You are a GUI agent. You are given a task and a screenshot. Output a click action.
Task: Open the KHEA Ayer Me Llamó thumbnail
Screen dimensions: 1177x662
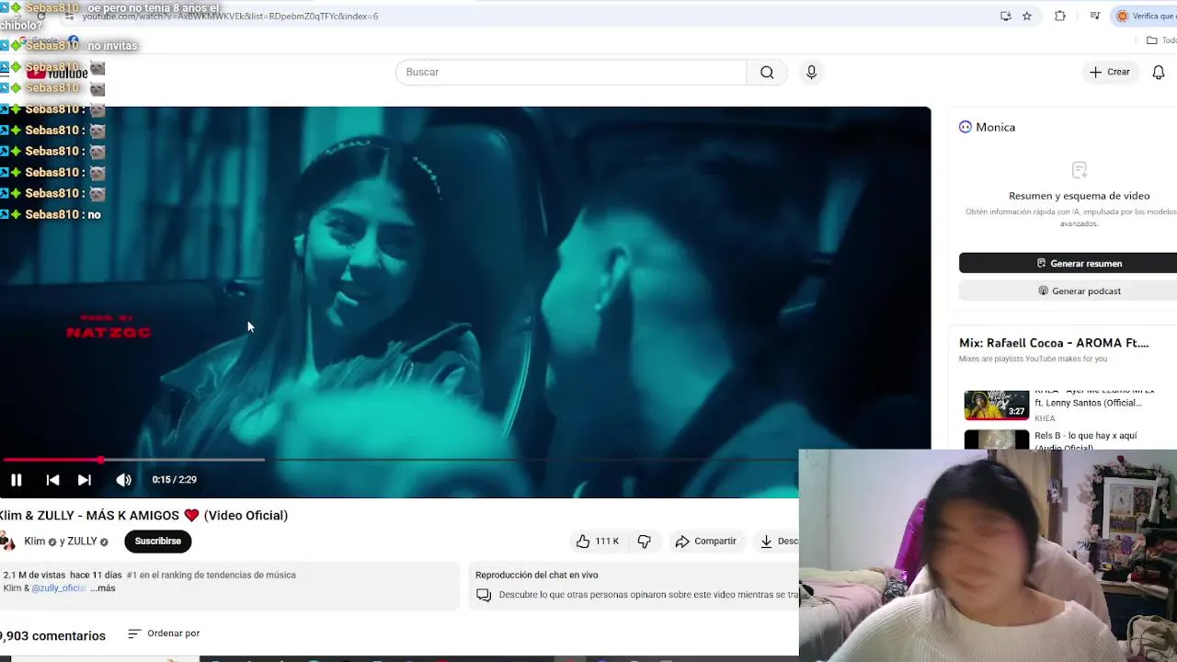(x=997, y=405)
